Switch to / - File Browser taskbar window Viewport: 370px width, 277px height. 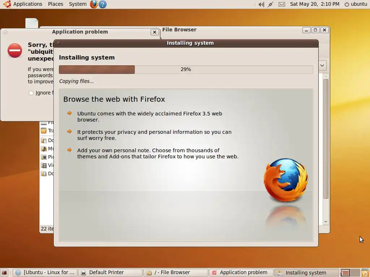point(176,273)
